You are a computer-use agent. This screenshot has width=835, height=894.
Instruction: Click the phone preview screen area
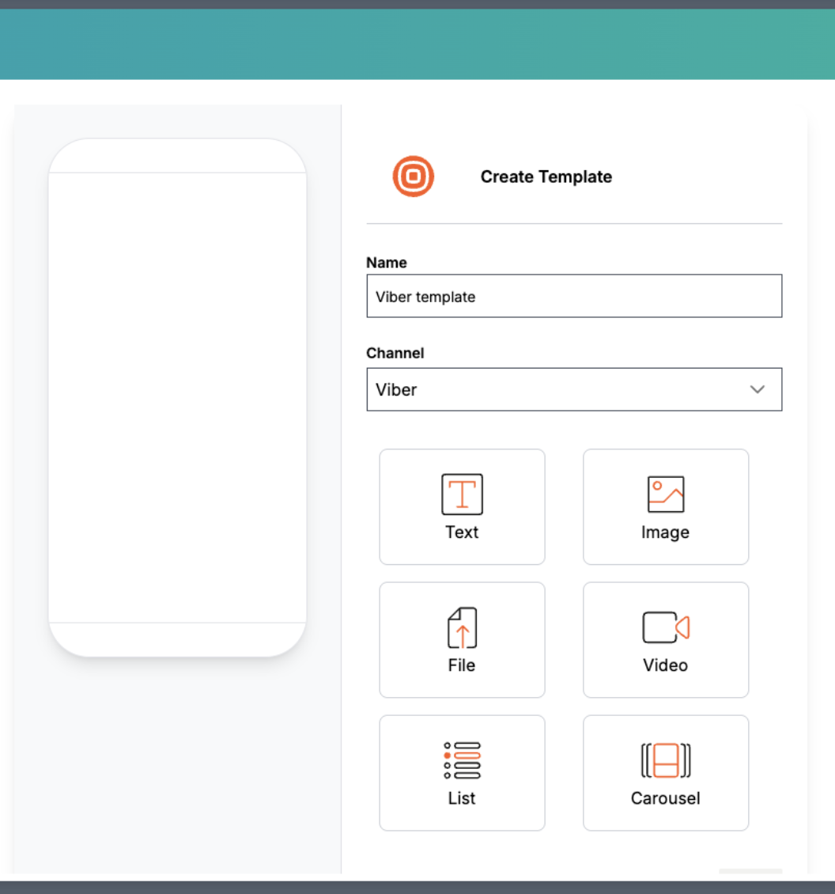(x=177, y=397)
